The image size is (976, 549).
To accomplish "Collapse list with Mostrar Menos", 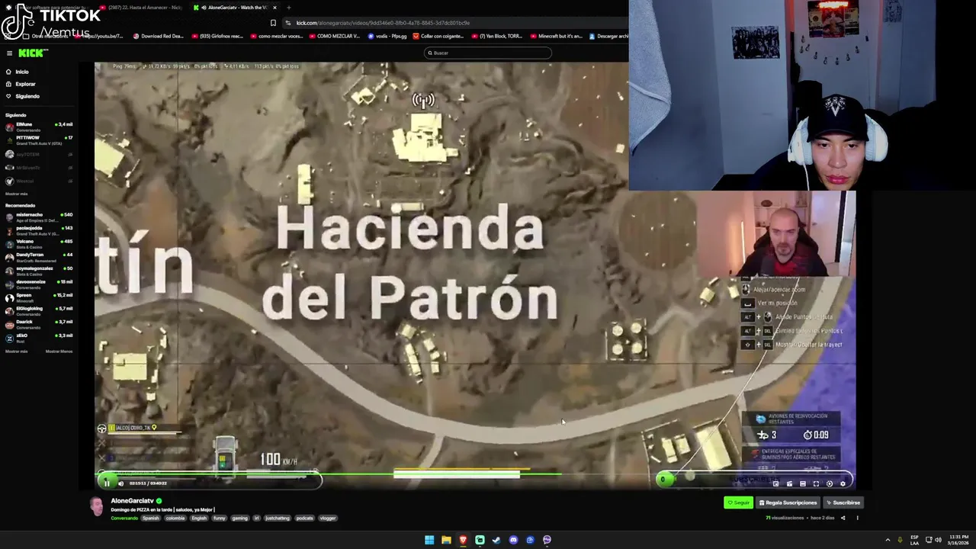I will pos(59,352).
